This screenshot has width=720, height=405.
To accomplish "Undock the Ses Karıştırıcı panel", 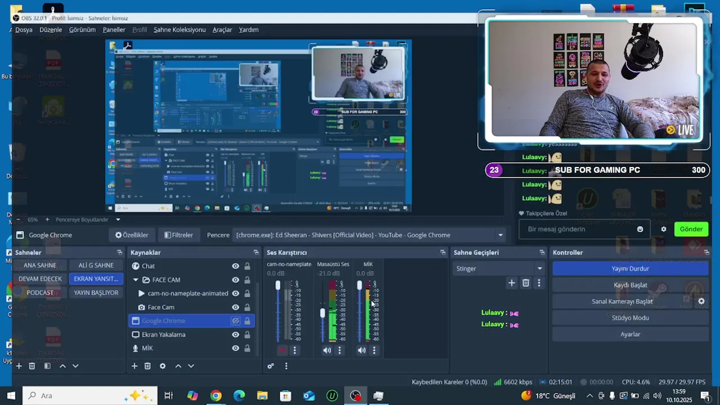I will tap(443, 253).
